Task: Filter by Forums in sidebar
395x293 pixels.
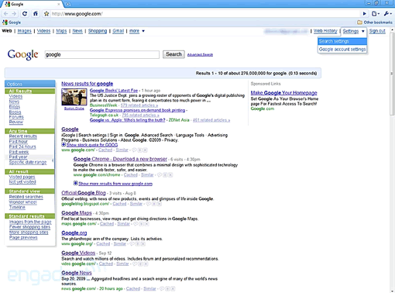Action: (x=16, y=117)
